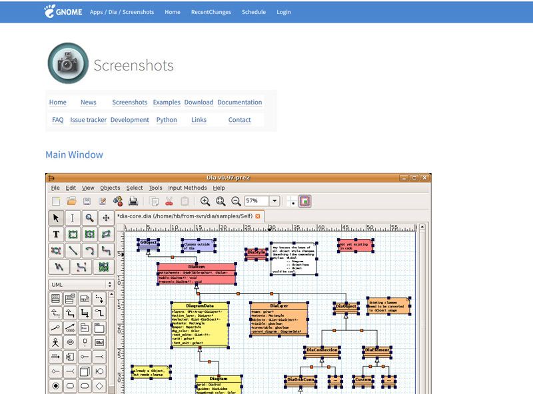
Task: Open the File menu in Dia
Action: tap(55, 188)
